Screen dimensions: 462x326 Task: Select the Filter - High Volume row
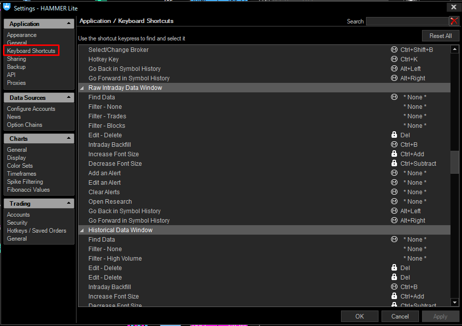click(x=264, y=258)
